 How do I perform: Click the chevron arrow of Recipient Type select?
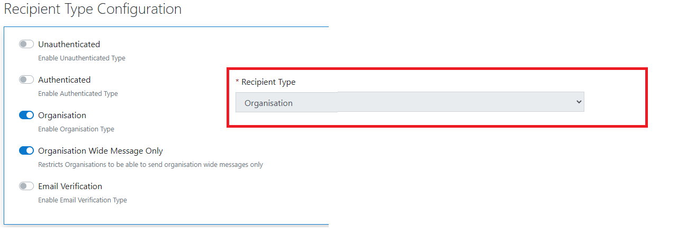point(579,102)
